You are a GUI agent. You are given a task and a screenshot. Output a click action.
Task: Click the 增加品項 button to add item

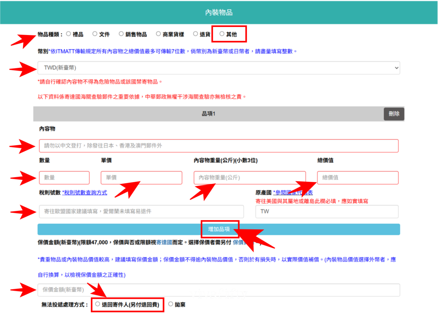pyautogui.click(x=219, y=229)
